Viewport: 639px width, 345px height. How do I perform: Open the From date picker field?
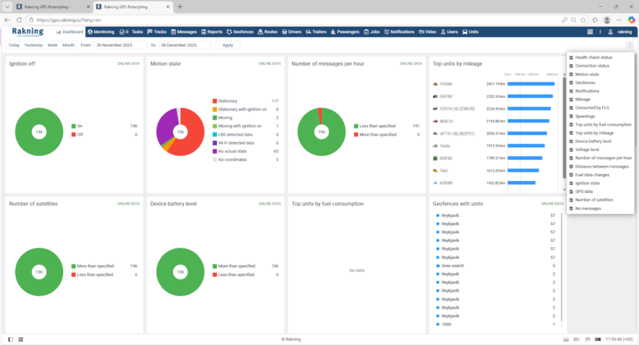click(x=120, y=45)
